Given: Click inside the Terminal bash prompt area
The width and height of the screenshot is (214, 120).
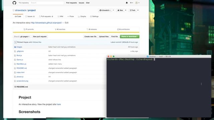Looking at the screenshot, I should click(x=159, y=87).
